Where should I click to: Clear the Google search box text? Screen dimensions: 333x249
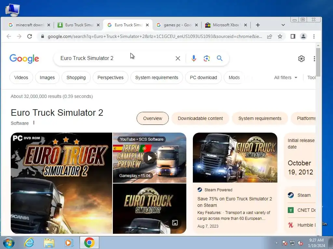178,58
